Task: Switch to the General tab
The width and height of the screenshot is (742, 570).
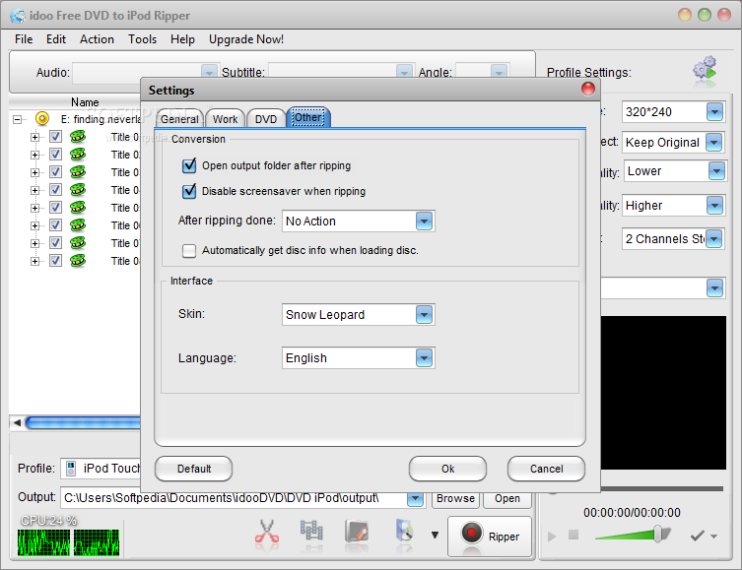Action: pos(179,119)
